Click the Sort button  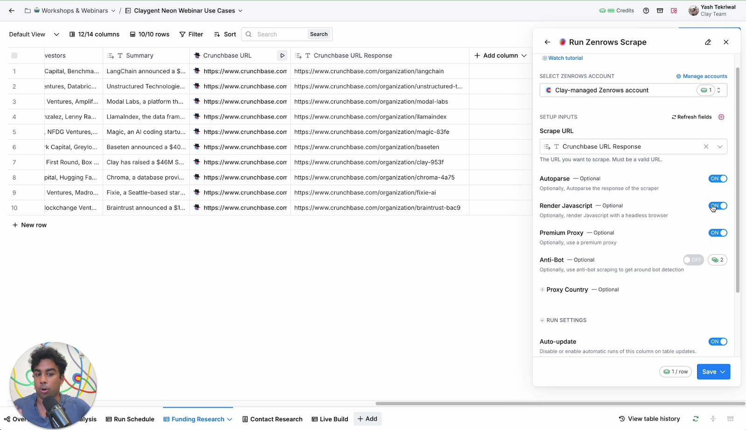pos(225,34)
